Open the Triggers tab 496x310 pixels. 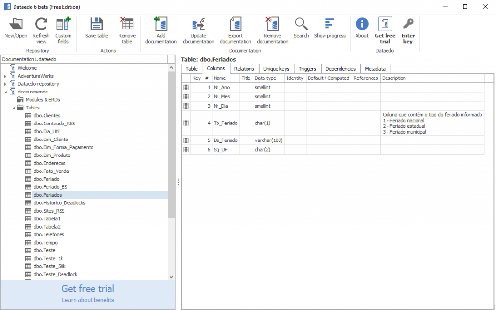(307, 68)
